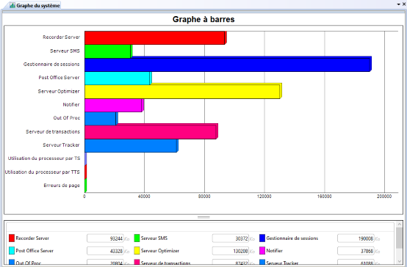Click the Recorder Server value field 93244
Image resolution: width=407 pixels, height=267 pixels.
pos(105,238)
